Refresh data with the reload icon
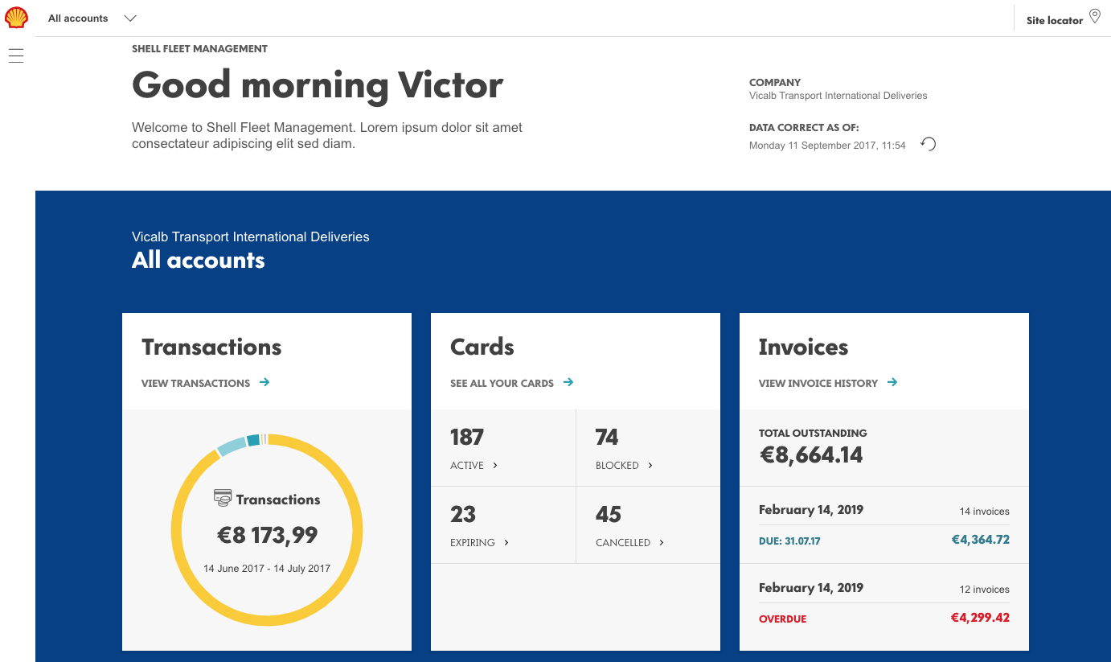1111x662 pixels. click(x=929, y=144)
